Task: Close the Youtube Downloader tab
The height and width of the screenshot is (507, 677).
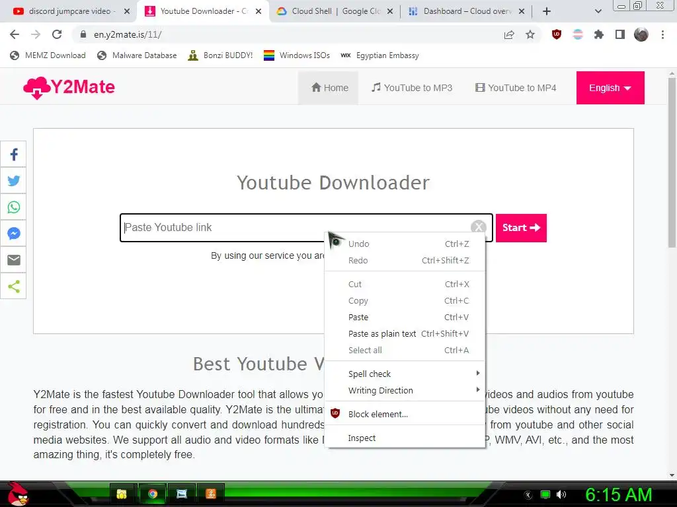Action: click(x=259, y=11)
